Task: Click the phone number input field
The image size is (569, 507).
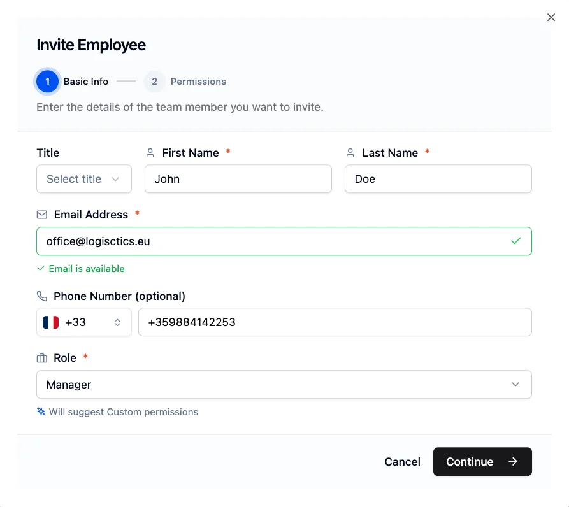Action: [x=335, y=322]
